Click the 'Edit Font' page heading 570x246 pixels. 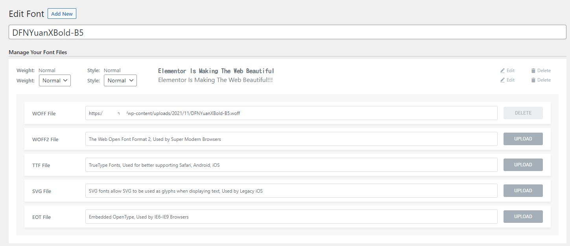[x=26, y=14]
